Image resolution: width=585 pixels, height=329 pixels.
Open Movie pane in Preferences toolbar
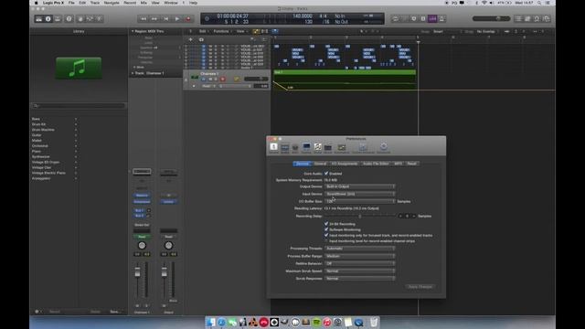pos(327,148)
